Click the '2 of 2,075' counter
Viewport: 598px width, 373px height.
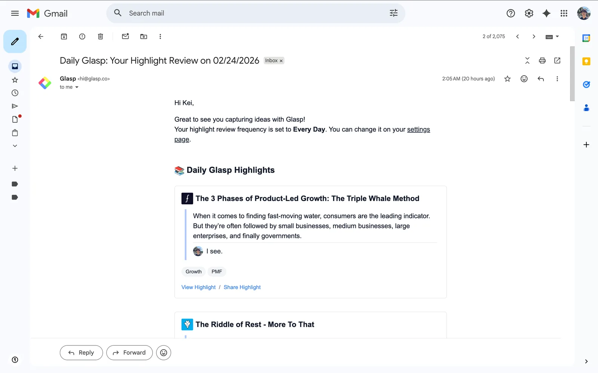pos(494,37)
